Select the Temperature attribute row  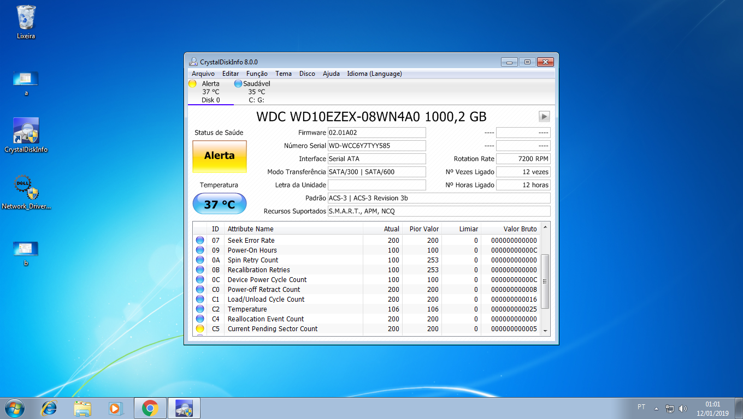[367, 309]
